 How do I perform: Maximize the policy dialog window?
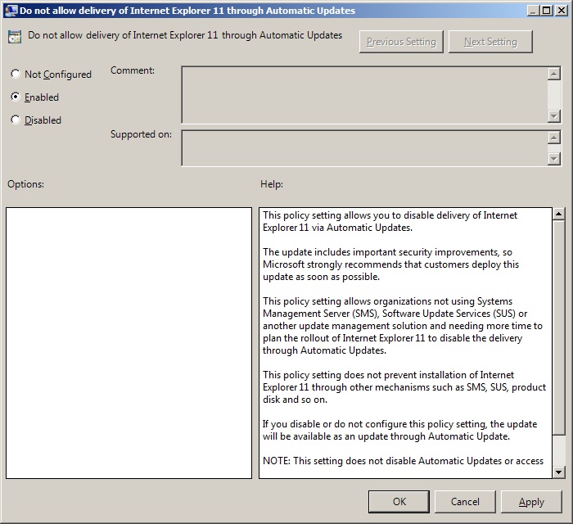[546, 11]
